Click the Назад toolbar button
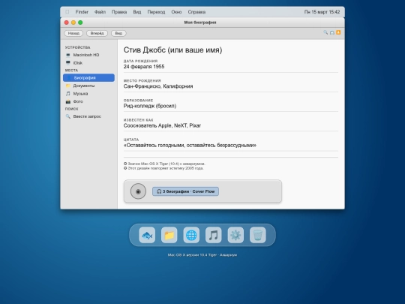The image size is (405, 304). [73, 33]
